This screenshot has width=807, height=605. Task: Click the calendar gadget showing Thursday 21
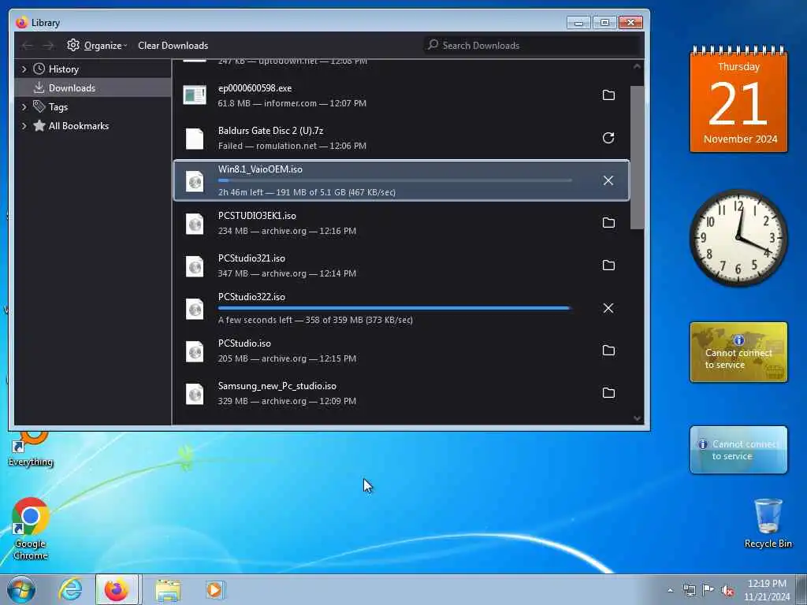point(738,100)
